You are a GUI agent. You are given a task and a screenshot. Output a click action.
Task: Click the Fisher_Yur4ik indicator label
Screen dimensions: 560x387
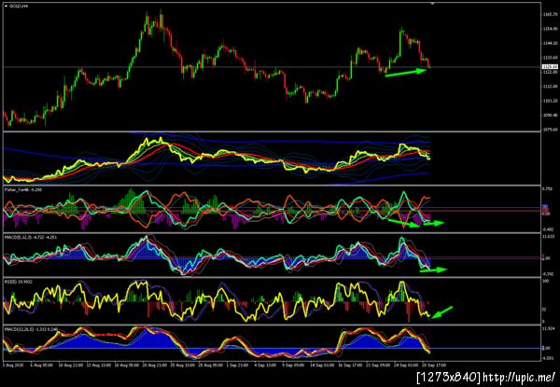tap(23, 190)
